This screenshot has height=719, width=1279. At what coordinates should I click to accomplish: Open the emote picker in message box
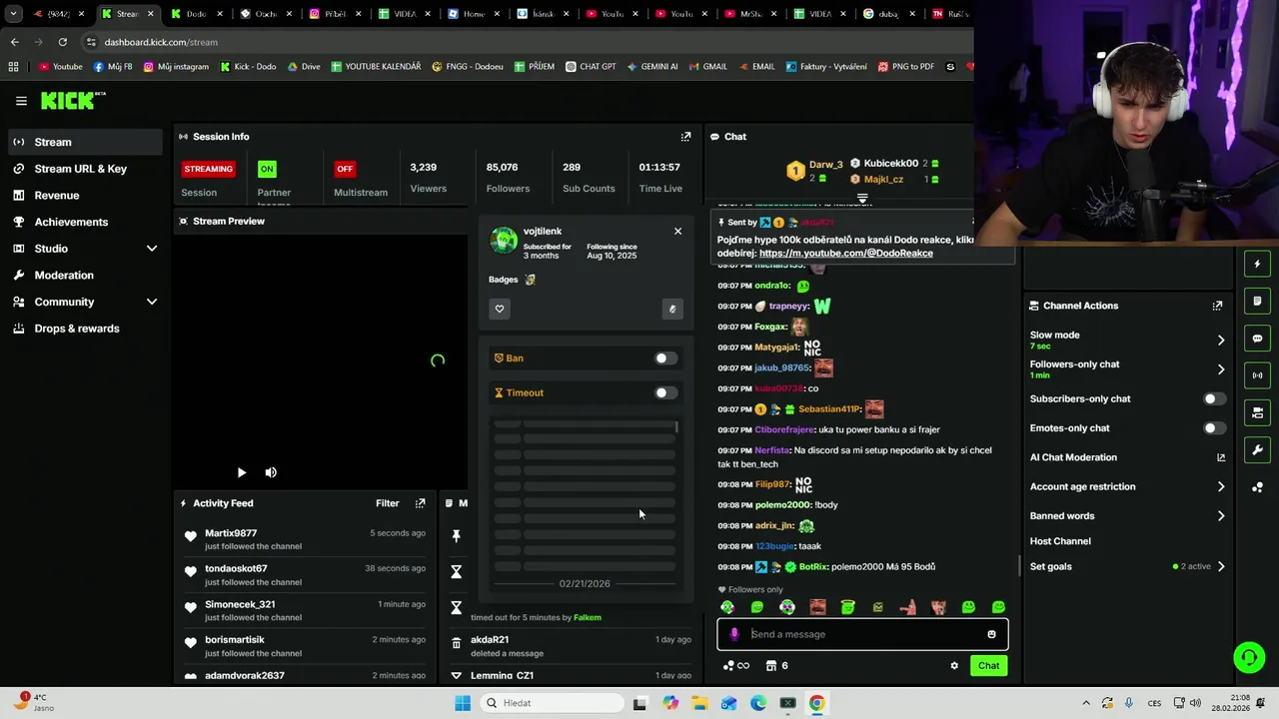[x=991, y=634]
